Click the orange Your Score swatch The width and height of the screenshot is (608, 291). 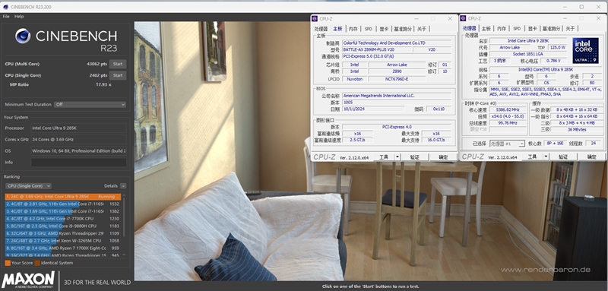click(8, 263)
